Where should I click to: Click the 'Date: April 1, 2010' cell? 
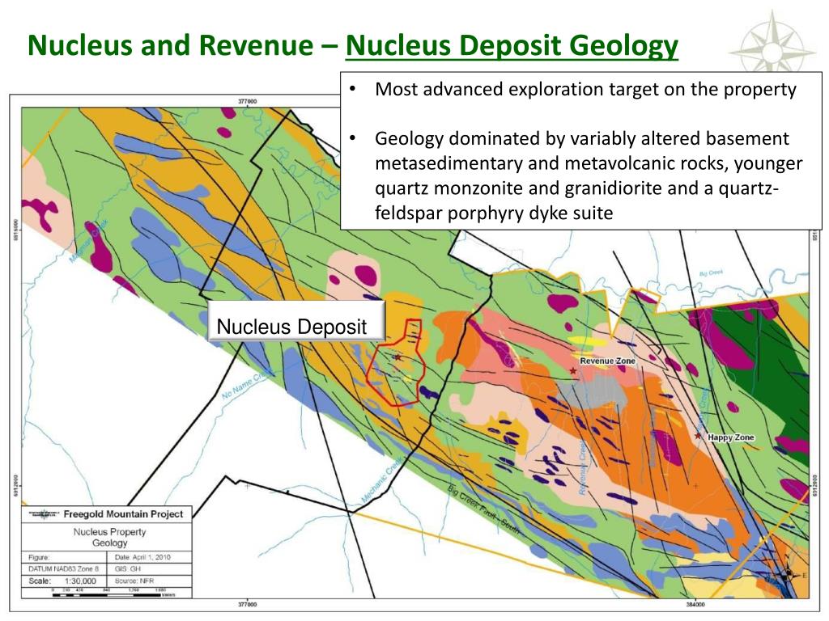click(x=150, y=557)
